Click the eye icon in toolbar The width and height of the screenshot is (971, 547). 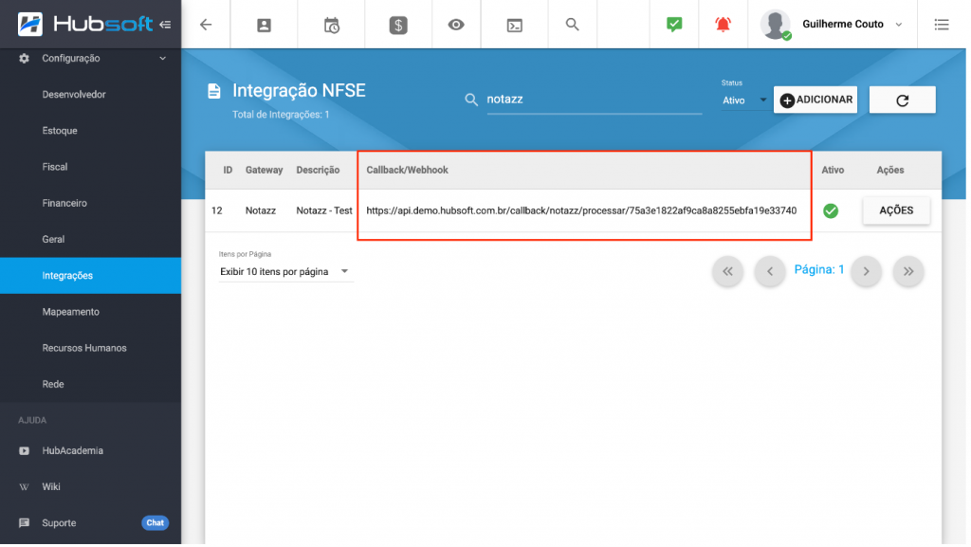[x=456, y=25]
